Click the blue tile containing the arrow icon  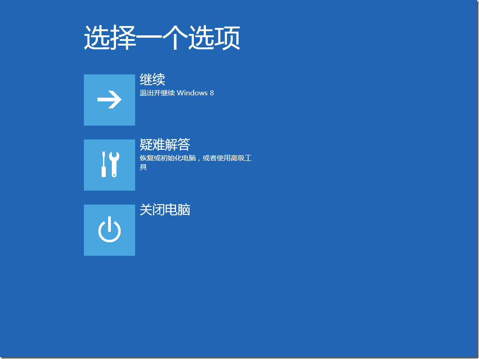[x=109, y=100]
